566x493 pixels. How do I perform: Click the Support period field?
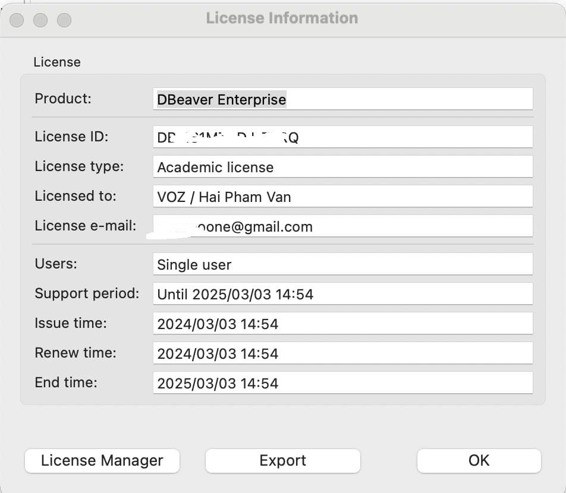tap(343, 293)
